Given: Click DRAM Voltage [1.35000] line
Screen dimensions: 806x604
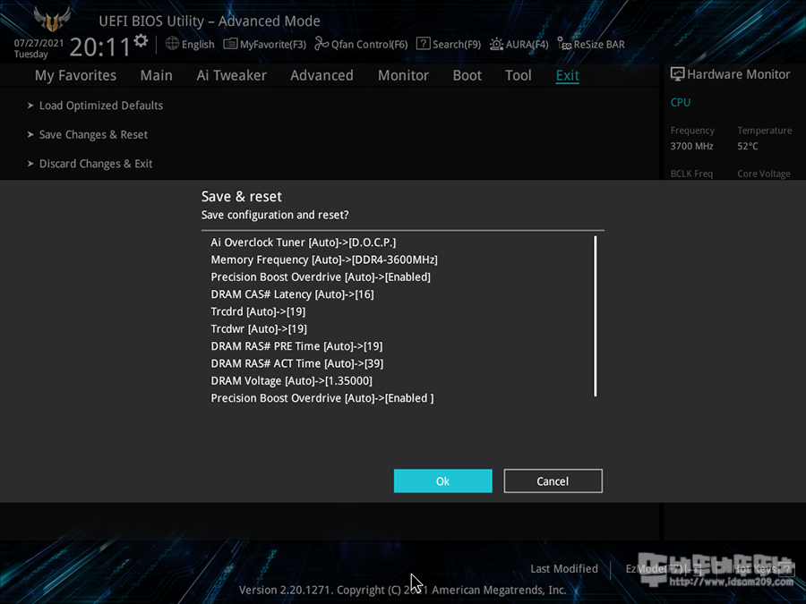Looking at the screenshot, I should point(291,381).
